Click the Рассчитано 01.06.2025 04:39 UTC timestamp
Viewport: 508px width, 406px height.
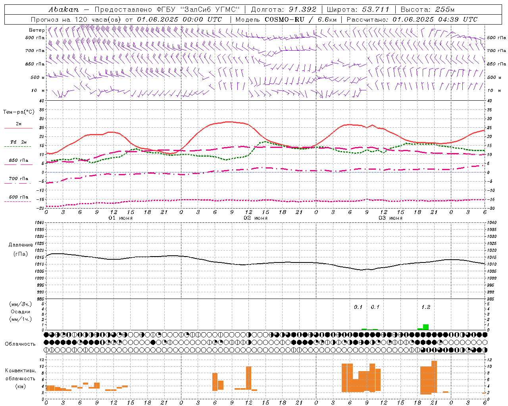point(412,19)
